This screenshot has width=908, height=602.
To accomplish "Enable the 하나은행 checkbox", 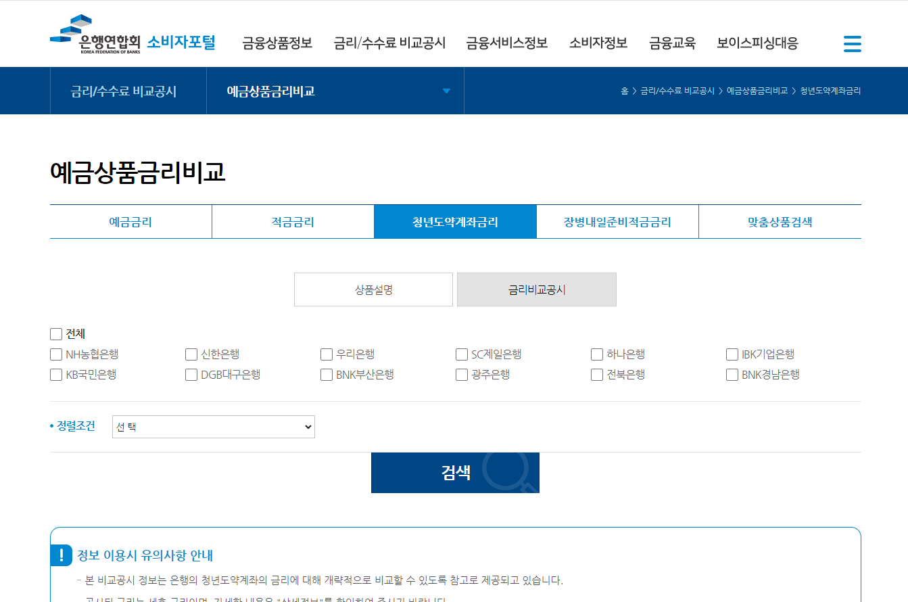I will point(596,354).
